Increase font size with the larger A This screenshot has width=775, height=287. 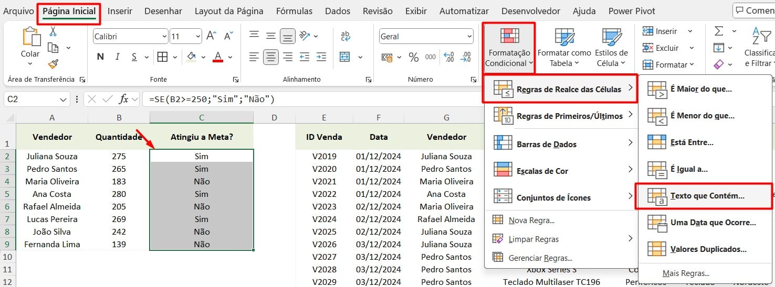pos(211,36)
